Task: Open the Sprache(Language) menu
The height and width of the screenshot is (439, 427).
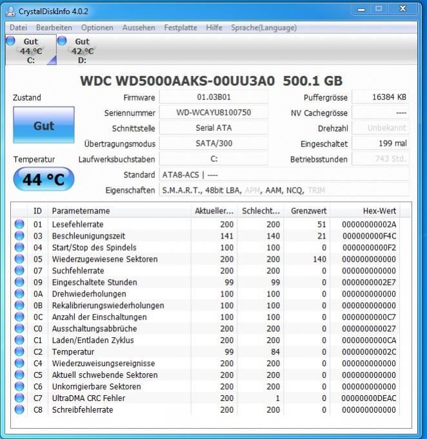Action: pos(264,28)
